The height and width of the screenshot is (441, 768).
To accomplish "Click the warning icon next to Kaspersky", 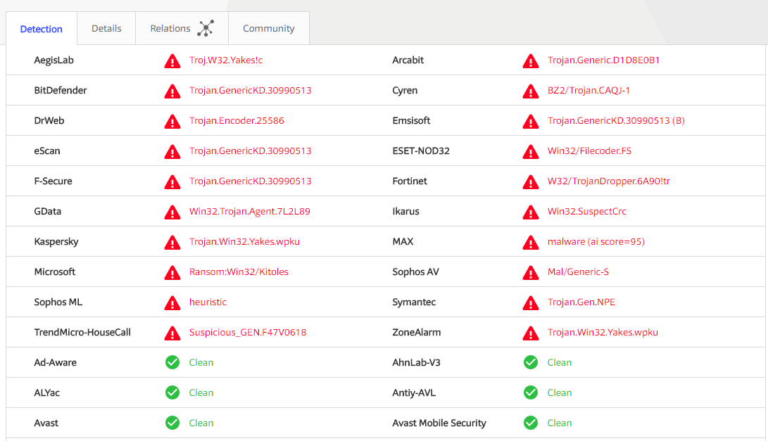I will tap(172, 243).
